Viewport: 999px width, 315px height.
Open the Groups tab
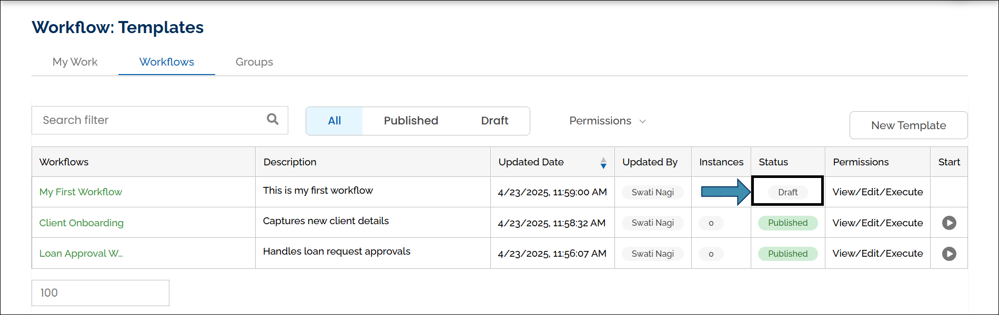click(x=254, y=62)
